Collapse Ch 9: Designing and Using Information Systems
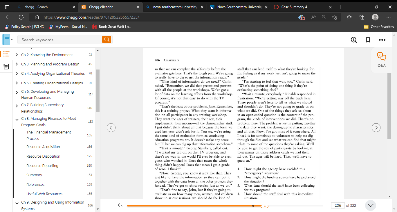 (17, 203)
